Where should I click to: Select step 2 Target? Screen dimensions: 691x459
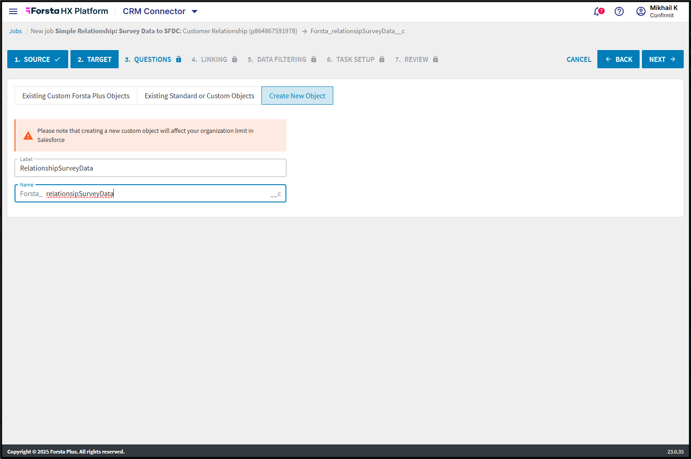pos(95,59)
